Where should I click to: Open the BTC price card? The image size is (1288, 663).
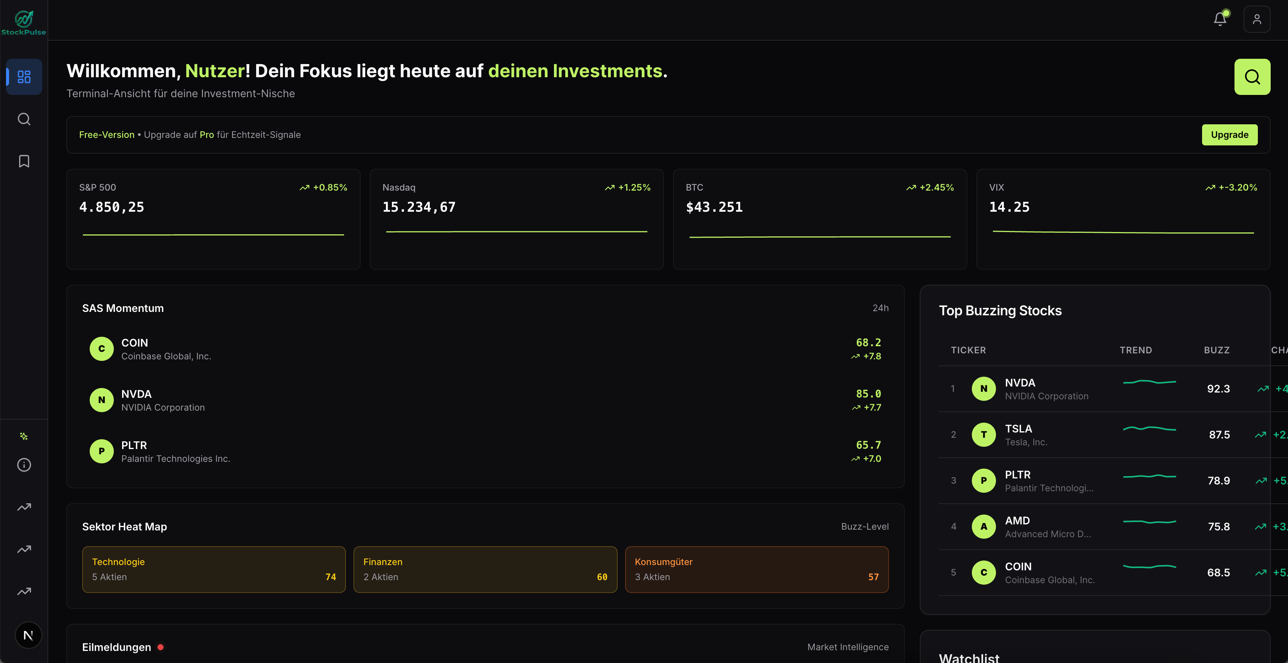point(820,219)
